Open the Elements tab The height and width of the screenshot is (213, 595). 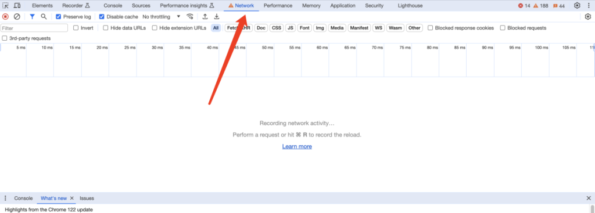click(42, 6)
